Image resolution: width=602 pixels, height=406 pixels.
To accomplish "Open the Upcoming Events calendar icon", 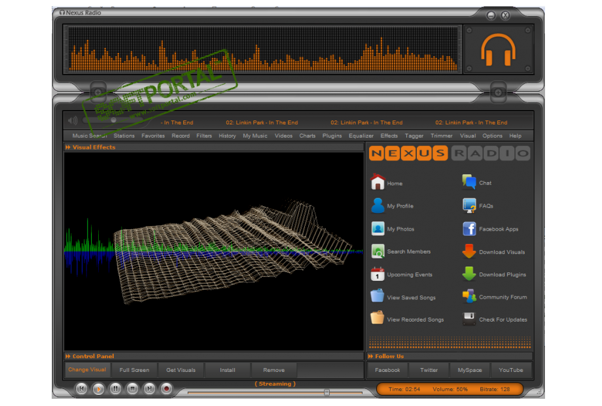I will coord(378,274).
